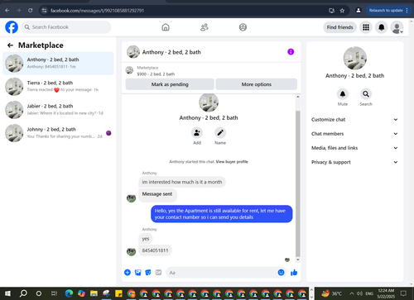Choose a sticker in the composer
The image size is (414, 300).
click(148, 273)
